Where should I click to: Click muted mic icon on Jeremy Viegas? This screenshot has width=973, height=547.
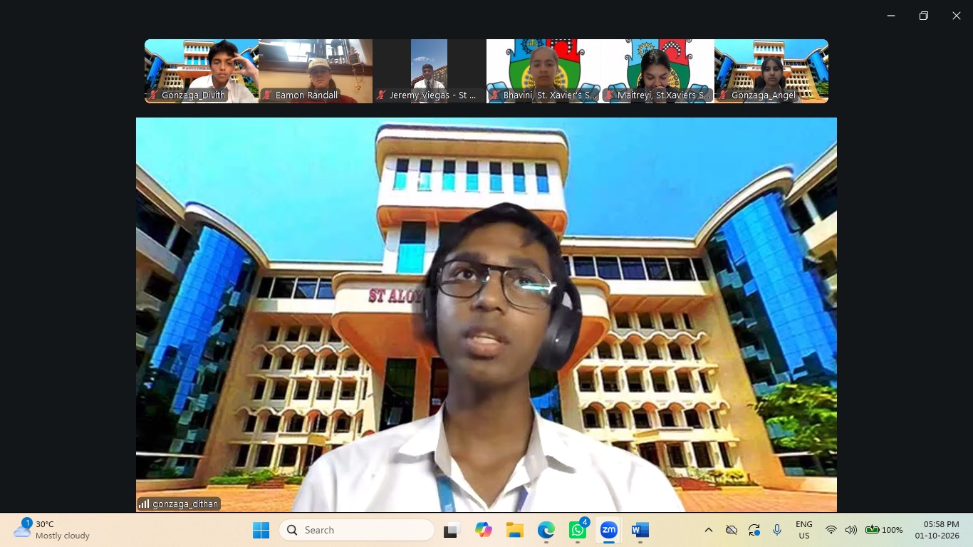click(x=382, y=95)
